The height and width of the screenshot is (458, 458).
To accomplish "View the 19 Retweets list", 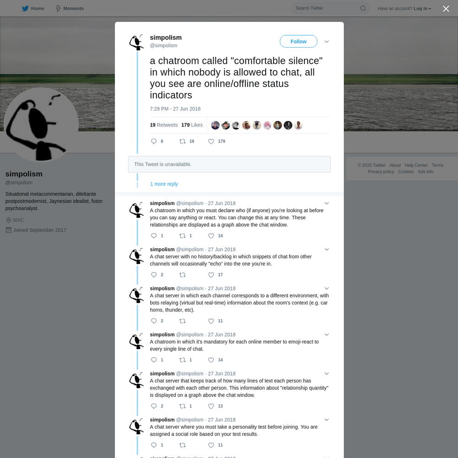I will coord(164,125).
